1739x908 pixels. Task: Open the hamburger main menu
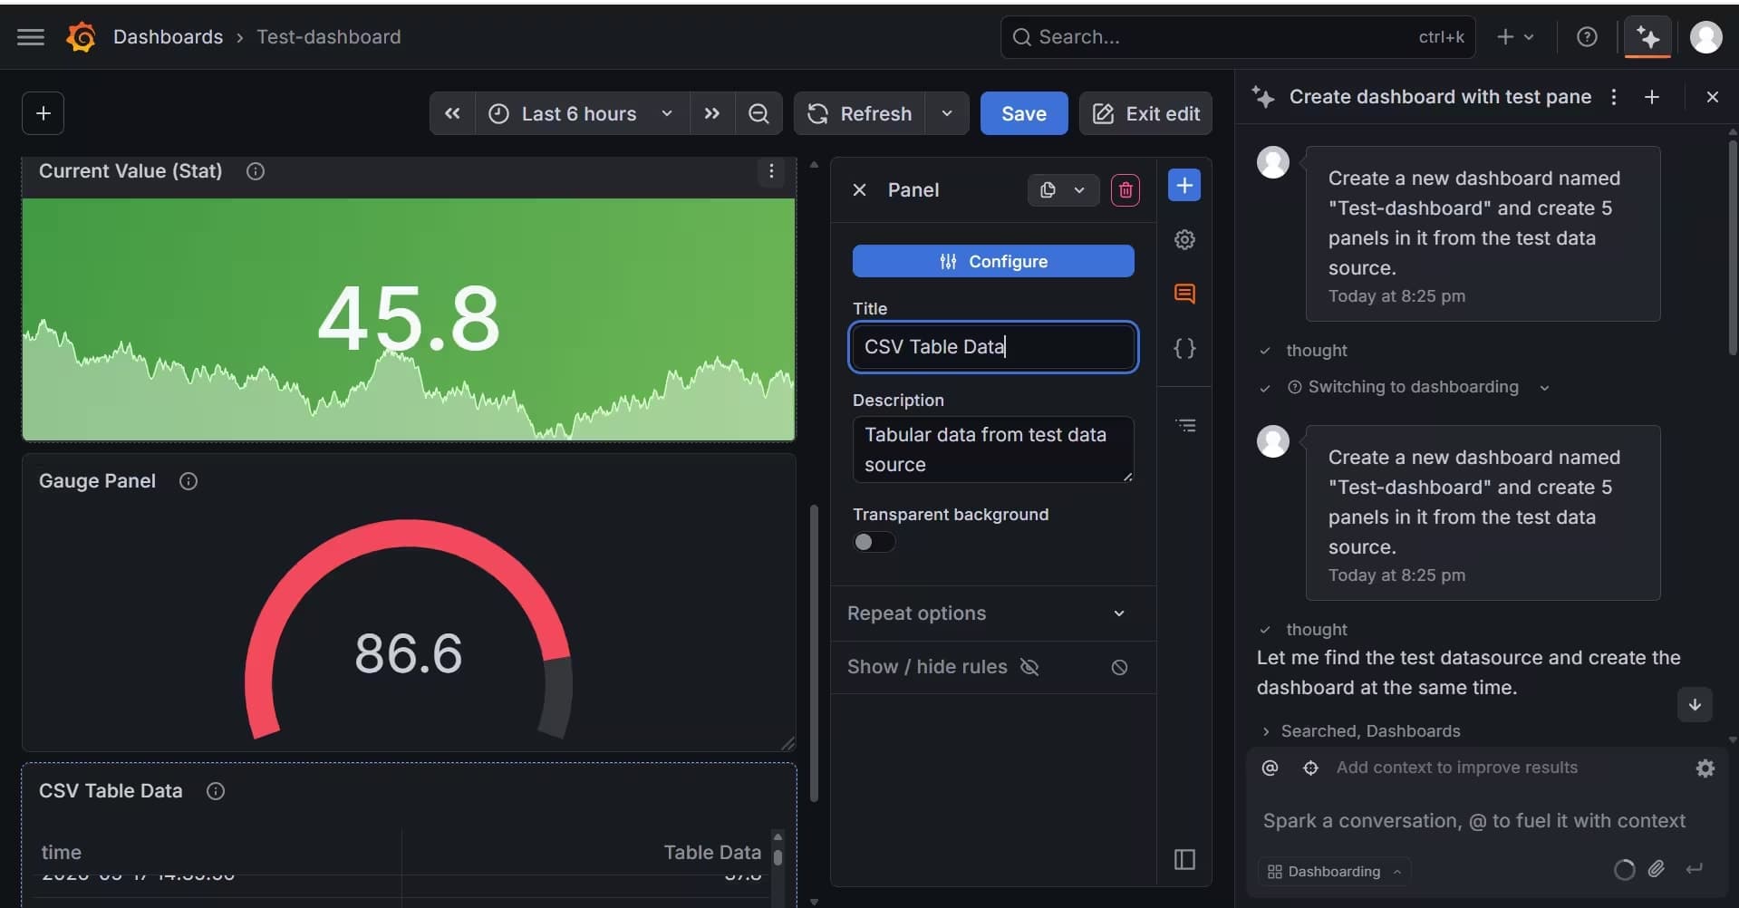coord(31,37)
